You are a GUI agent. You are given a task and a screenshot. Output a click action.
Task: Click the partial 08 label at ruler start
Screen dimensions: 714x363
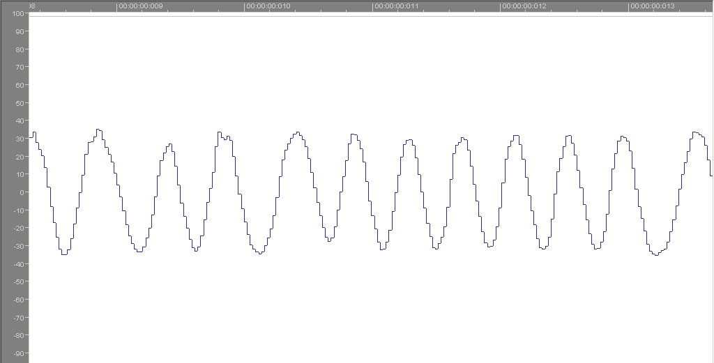tap(31, 6)
